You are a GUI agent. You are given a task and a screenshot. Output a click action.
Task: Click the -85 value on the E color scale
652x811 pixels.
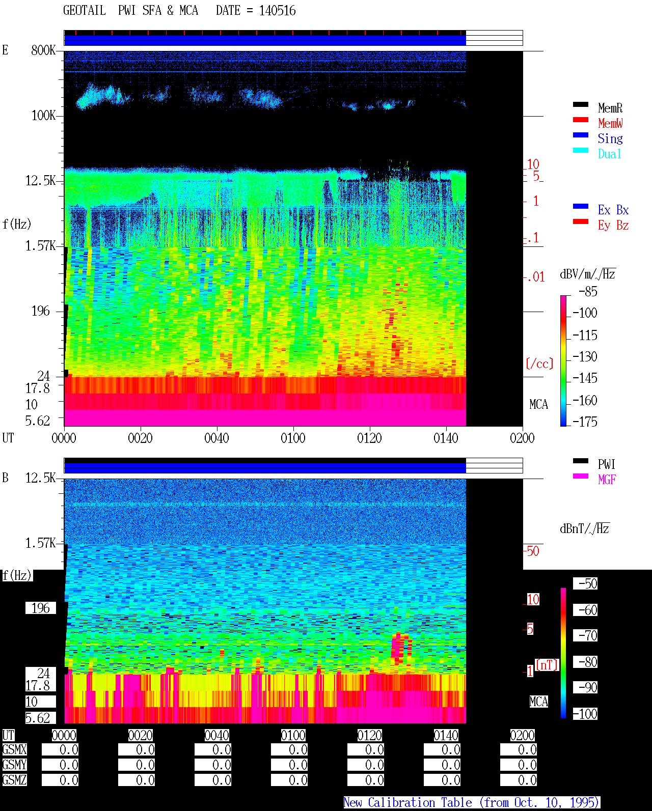pos(588,292)
